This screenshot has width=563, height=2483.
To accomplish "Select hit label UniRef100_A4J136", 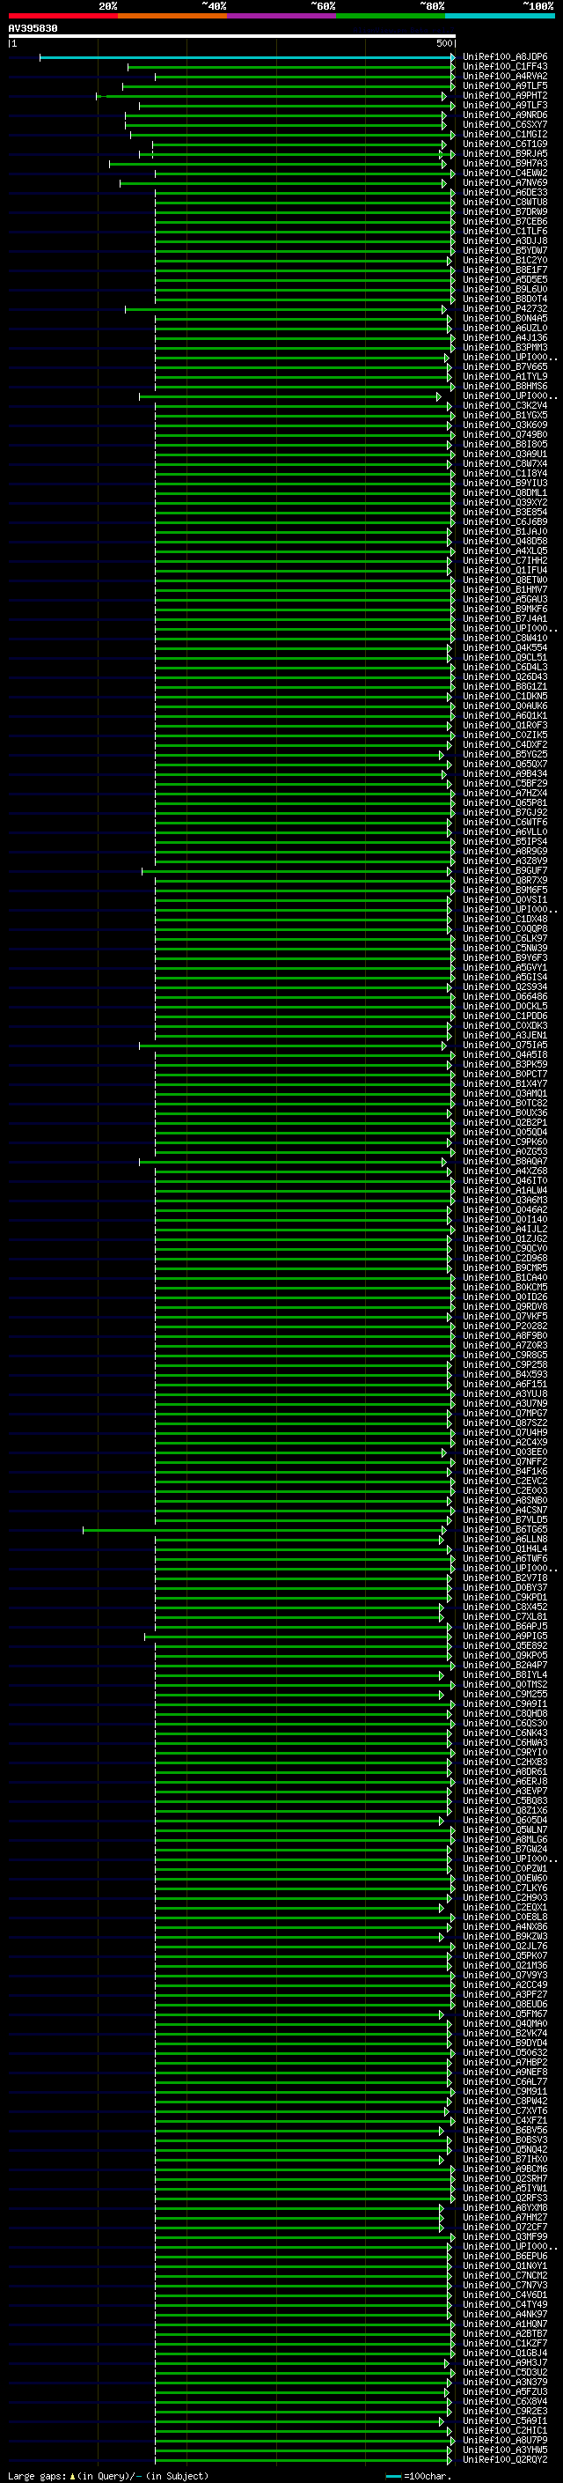I will [505, 337].
